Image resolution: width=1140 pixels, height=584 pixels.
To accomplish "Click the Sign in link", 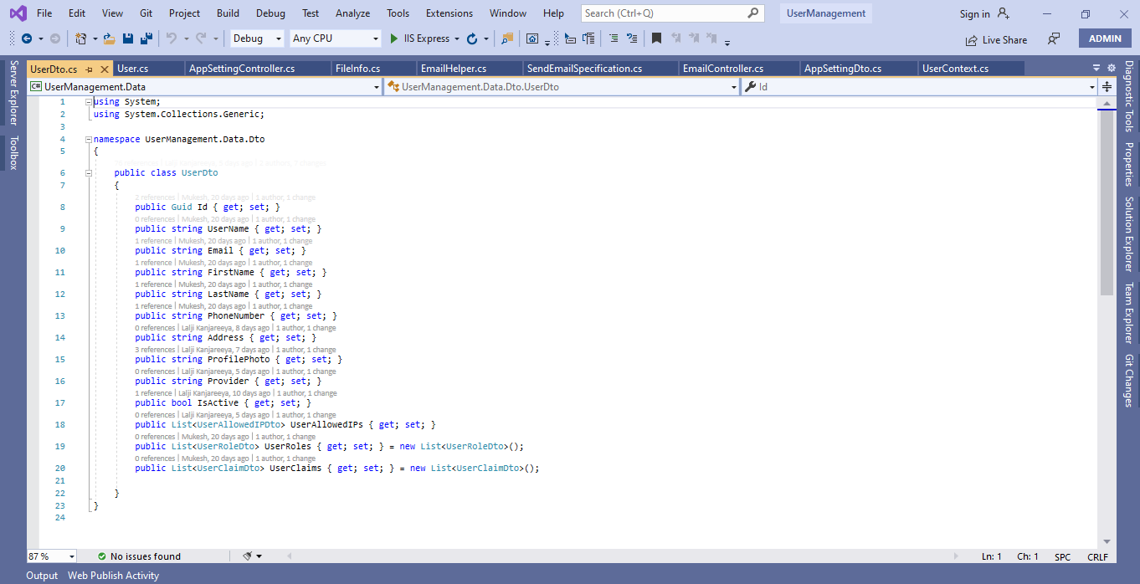I will (974, 13).
